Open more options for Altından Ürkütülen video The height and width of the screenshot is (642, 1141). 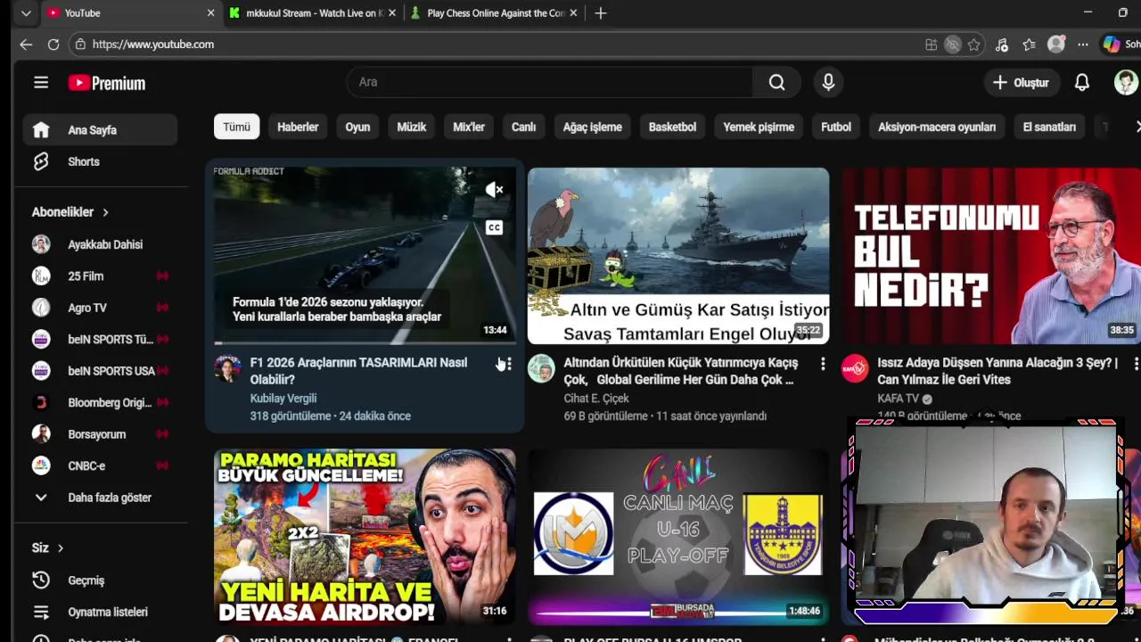(x=823, y=364)
